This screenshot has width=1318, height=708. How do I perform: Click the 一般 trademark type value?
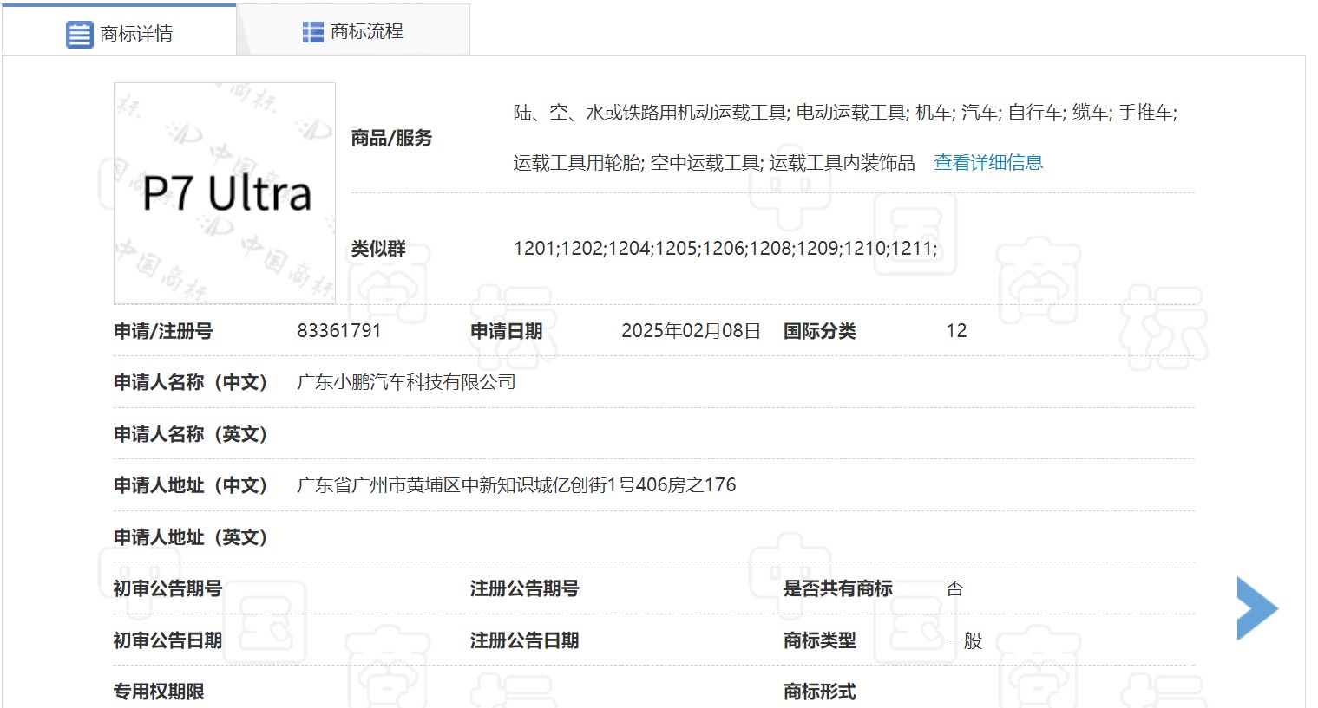pos(964,640)
